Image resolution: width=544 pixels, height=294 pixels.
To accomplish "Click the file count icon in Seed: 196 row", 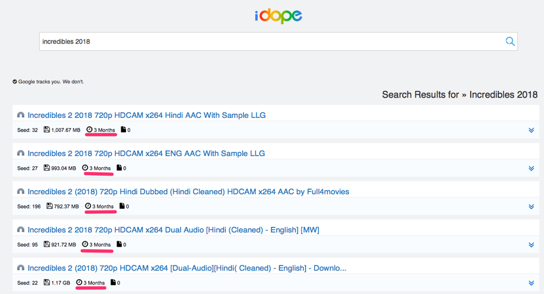I will [122, 206].
